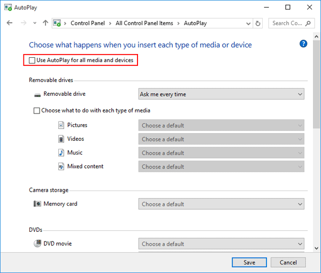The image size is (321, 273).
Task: Click the Memory card camera icon
Action: point(37,204)
